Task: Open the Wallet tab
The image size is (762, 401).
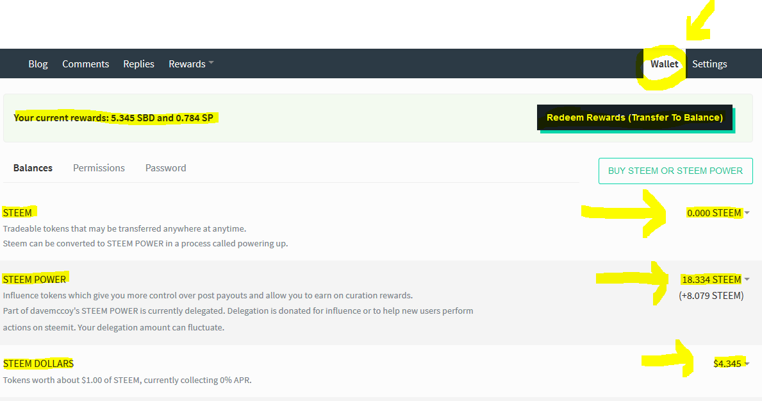Action: click(665, 64)
